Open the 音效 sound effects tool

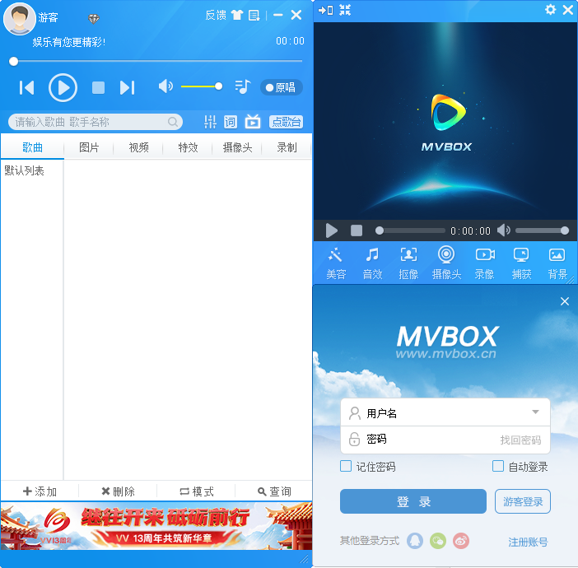click(372, 263)
